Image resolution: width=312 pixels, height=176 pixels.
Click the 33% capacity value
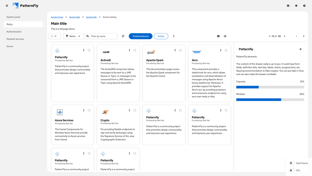[x=302, y=82]
